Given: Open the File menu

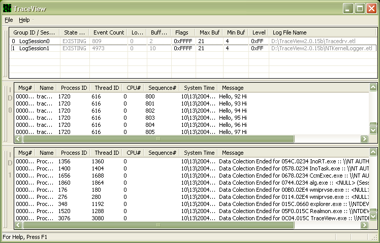Looking at the screenshot, I should pyautogui.click(x=9, y=20).
